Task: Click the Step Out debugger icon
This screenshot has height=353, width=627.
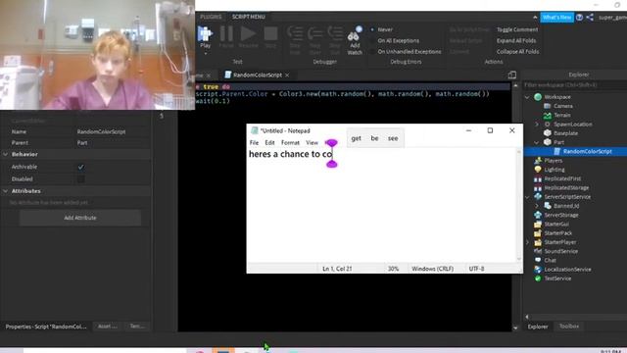Action: 335,33
